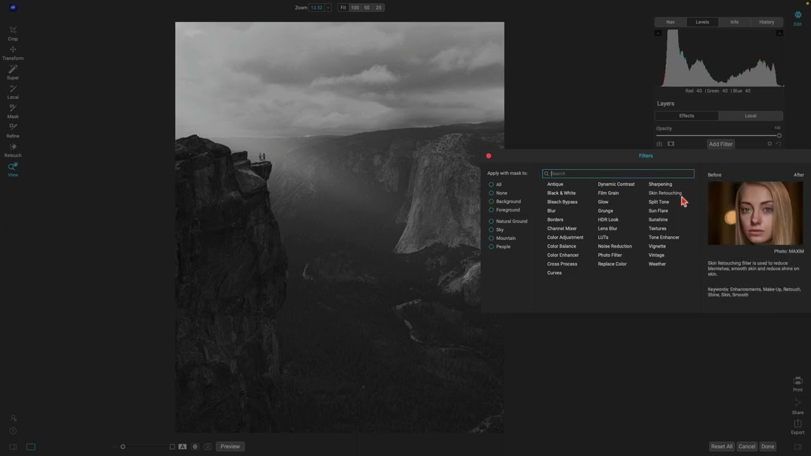Image resolution: width=811 pixels, height=456 pixels.
Task: Click the bottom zoom slider handle
Action: click(123, 446)
